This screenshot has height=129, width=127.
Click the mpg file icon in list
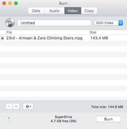2,38
